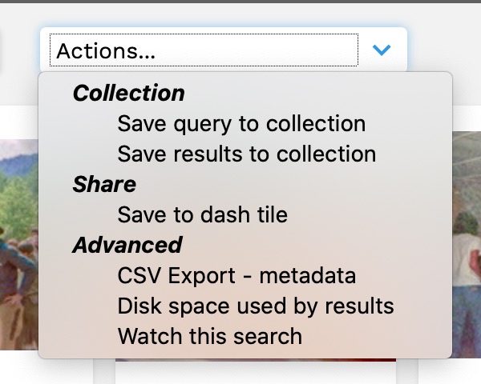Pick 'Save to dash tile' option

[202, 214]
